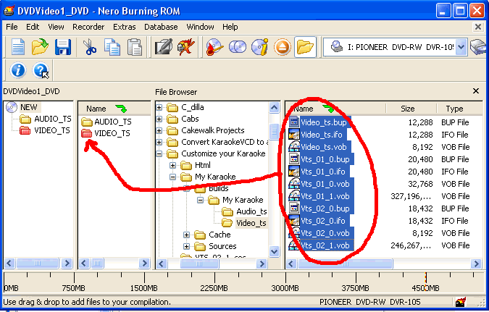The width and height of the screenshot is (489, 312).
Task: Select the Builds folder in the tree
Action: click(218, 188)
